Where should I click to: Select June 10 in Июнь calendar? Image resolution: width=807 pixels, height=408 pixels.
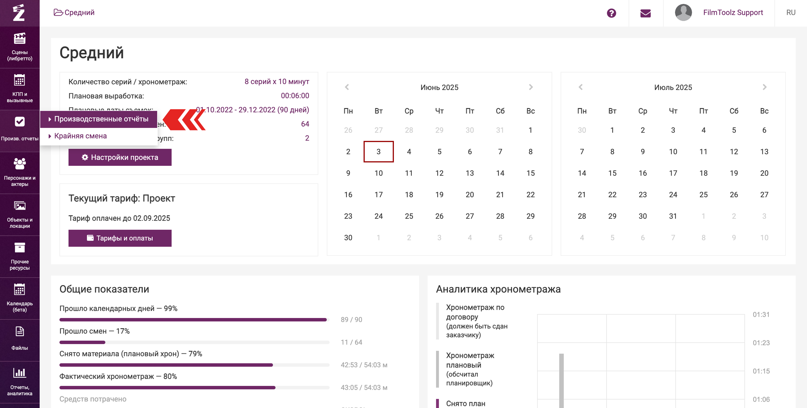378,173
